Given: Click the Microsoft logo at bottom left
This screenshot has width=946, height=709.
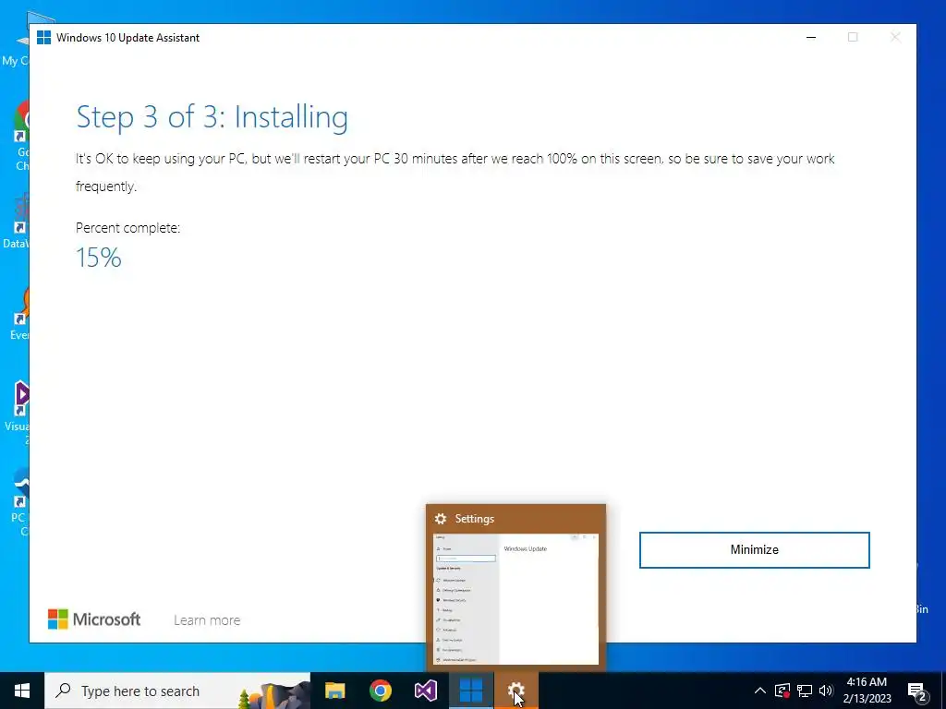Looking at the screenshot, I should pos(94,619).
